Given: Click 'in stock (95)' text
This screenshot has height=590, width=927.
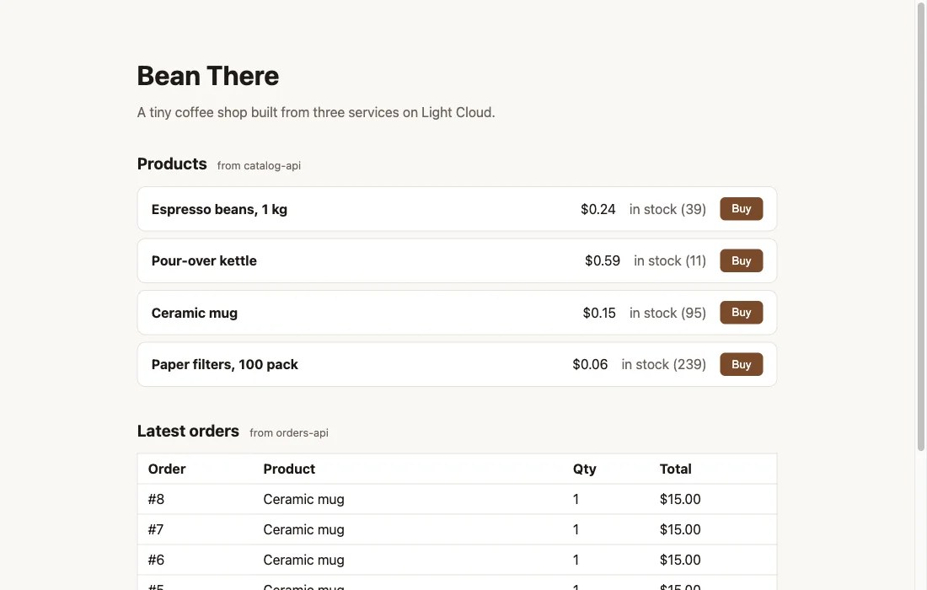Looking at the screenshot, I should pos(667,313).
